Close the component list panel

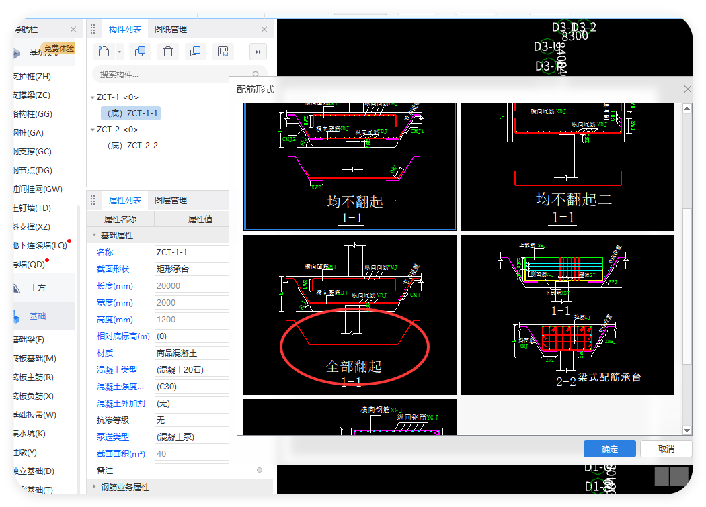point(264,30)
